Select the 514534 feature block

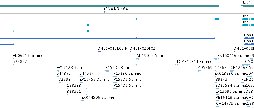pyautogui.click(x=81, y=77)
